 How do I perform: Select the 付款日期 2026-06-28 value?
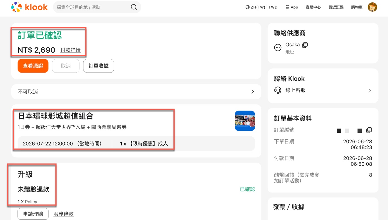[358, 161]
